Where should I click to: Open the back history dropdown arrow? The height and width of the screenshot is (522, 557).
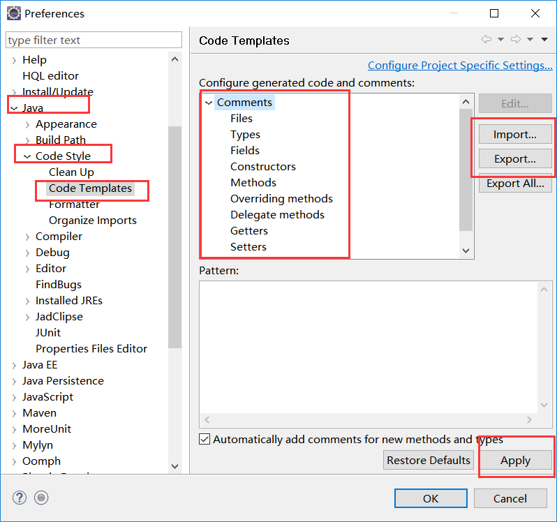pos(500,39)
